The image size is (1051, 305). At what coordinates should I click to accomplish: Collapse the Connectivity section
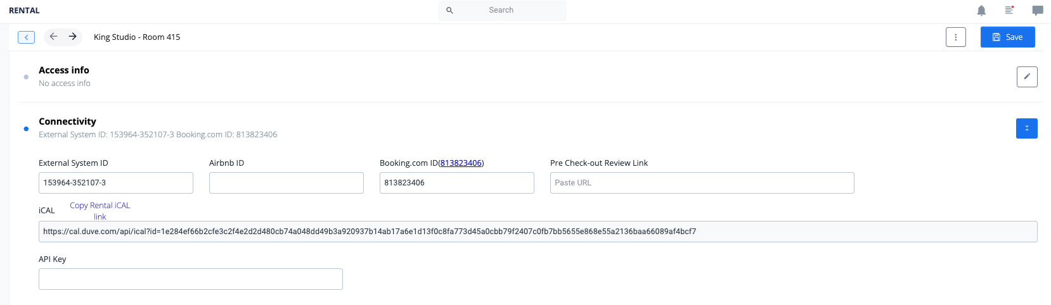coord(1027,128)
